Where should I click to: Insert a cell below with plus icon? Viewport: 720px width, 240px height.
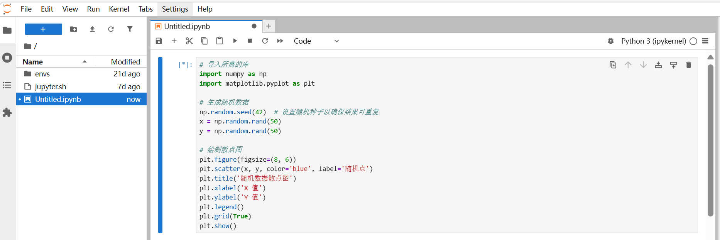click(x=174, y=41)
